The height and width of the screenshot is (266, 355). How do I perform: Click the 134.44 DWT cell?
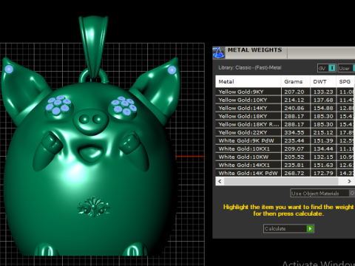click(323, 149)
